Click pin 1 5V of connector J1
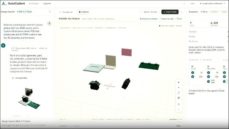229x129 pixels. (197, 73)
